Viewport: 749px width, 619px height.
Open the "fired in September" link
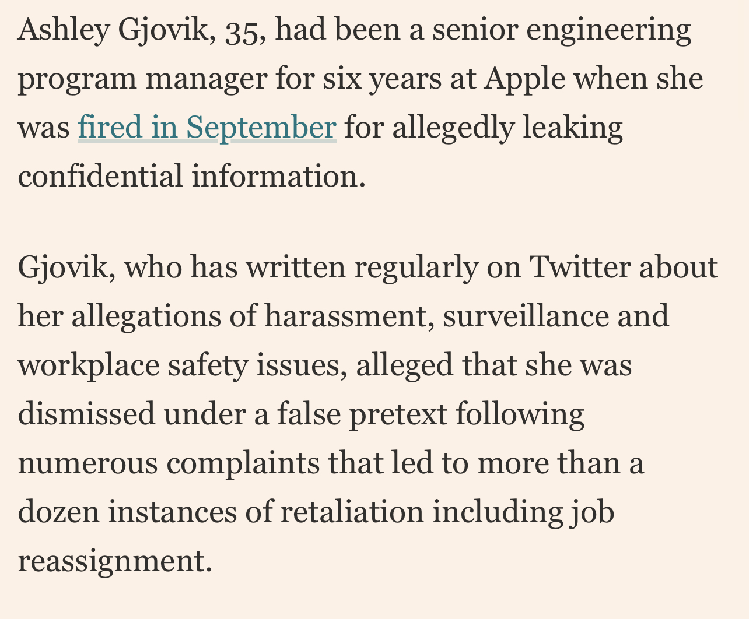click(x=207, y=128)
